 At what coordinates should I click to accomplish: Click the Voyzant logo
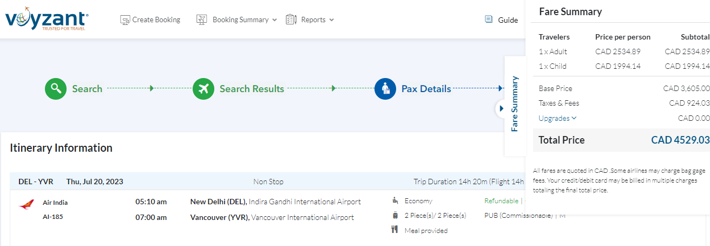[47, 20]
